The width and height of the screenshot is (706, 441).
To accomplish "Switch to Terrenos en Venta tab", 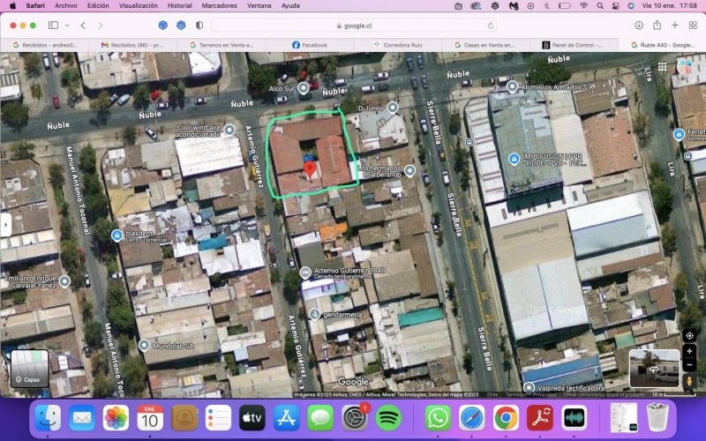I will tap(222, 45).
